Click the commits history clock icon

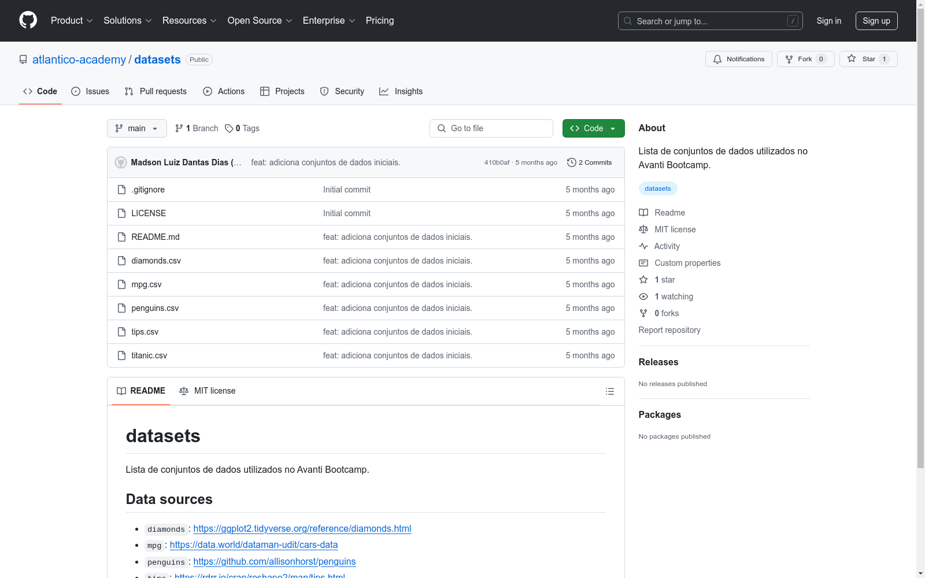pos(572,162)
